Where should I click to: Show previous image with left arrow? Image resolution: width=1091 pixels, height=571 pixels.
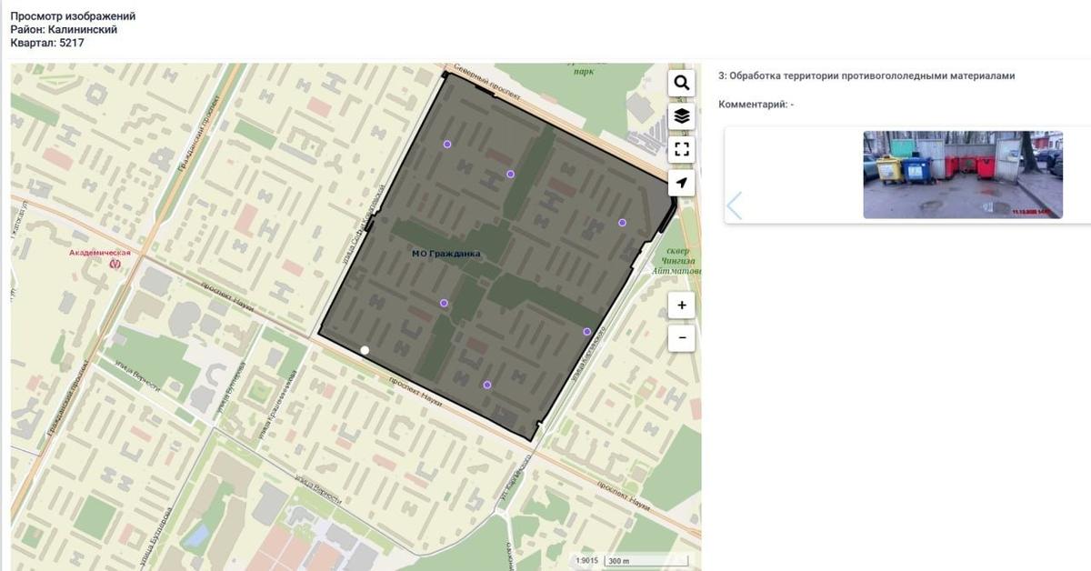tap(735, 205)
